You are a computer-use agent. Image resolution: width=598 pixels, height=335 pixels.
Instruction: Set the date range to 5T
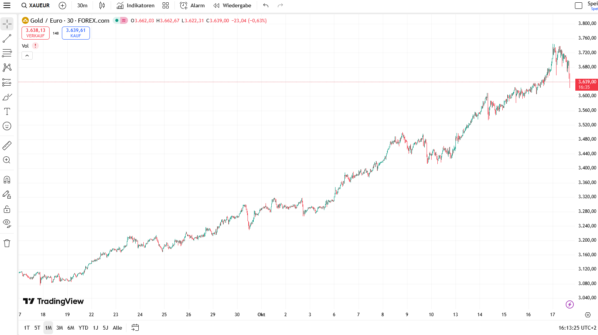point(37,328)
